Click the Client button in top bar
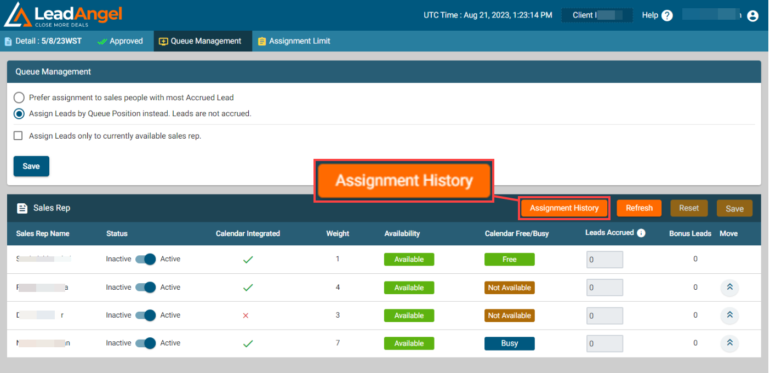 point(597,15)
